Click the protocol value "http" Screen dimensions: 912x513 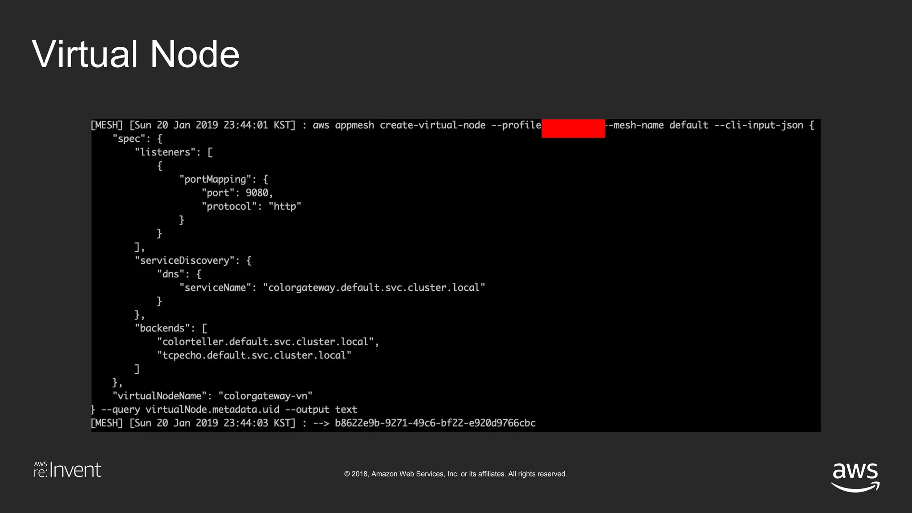coord(285,207)
